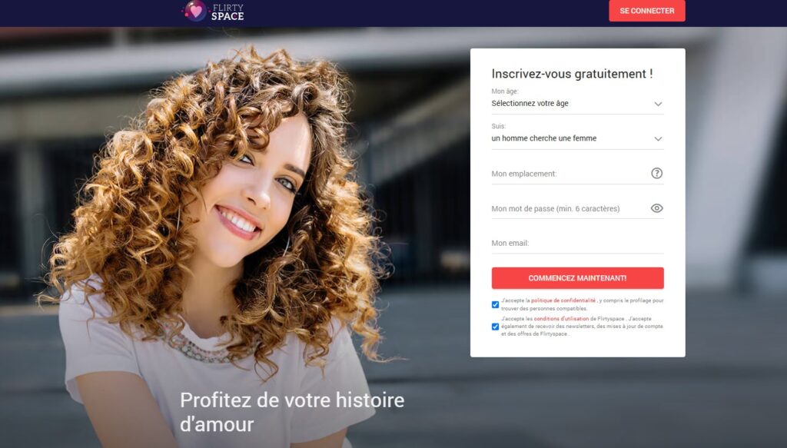Click the help question mark icon beside location
The height and width of the screenshot is (448, 787).
(656, 173)
